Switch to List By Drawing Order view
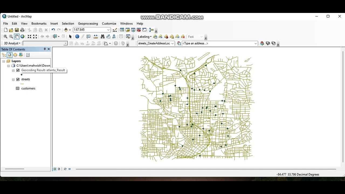 coord(4,55)
